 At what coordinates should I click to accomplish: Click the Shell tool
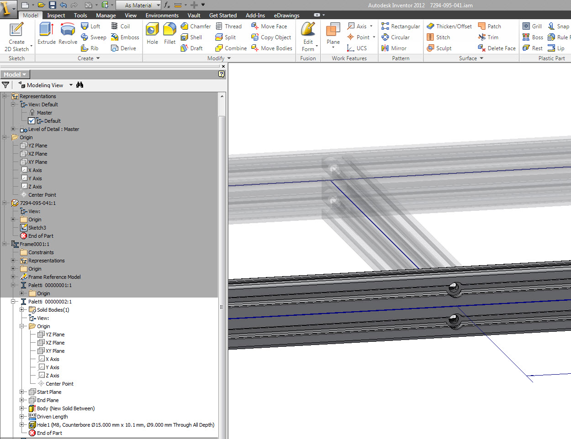(x=191, y=37)
